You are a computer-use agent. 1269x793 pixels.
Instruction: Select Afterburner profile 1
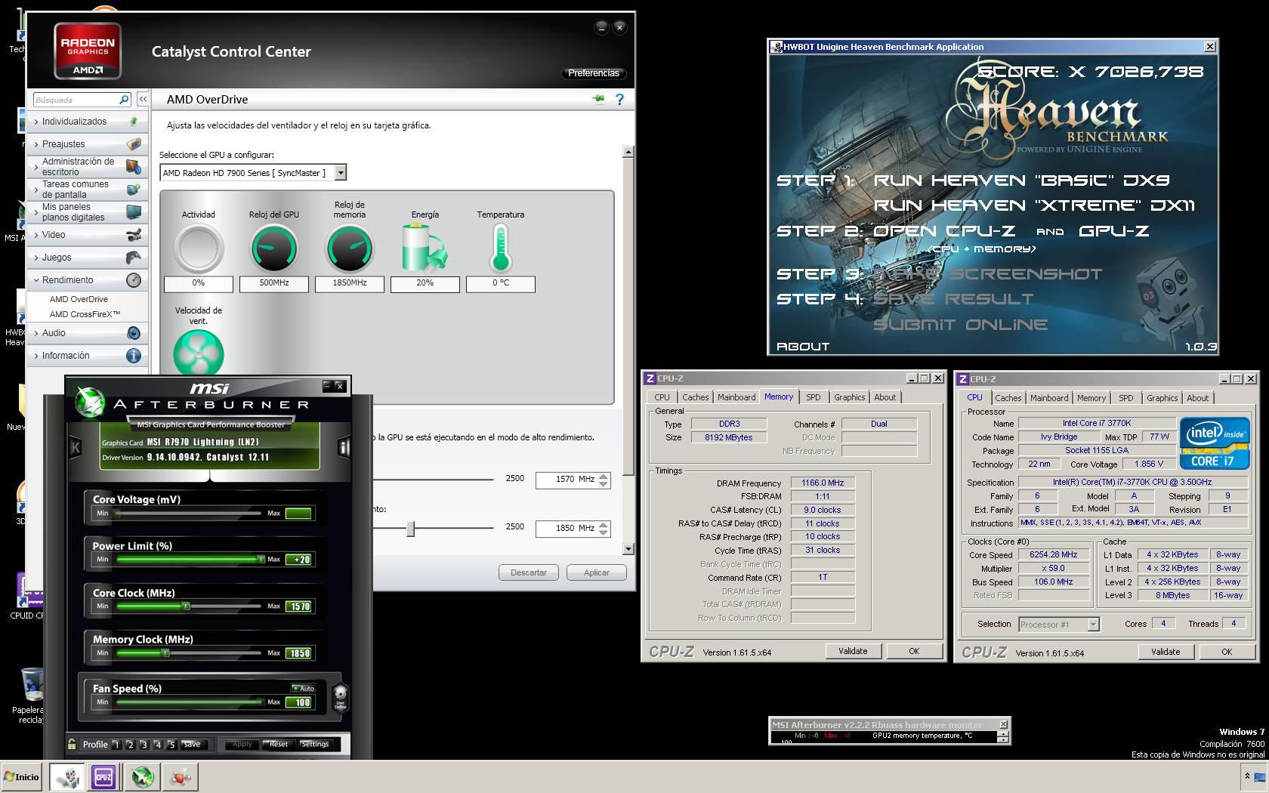tap(116, 745)
